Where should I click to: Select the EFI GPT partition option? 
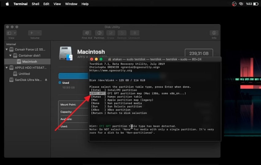click(x=138, y=93)
